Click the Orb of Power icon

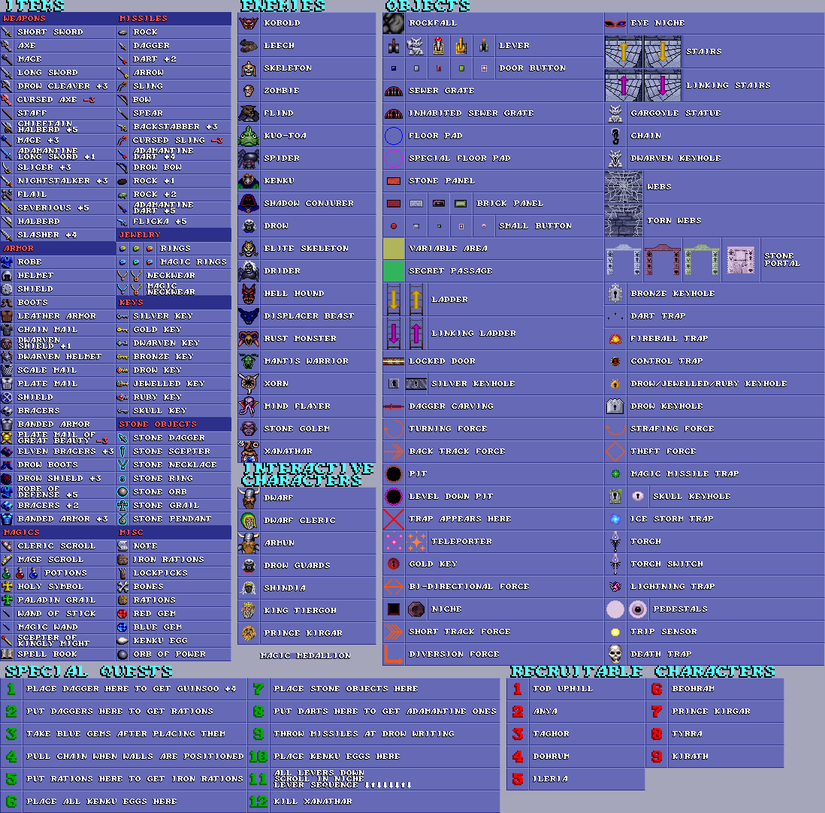[122, 654]
